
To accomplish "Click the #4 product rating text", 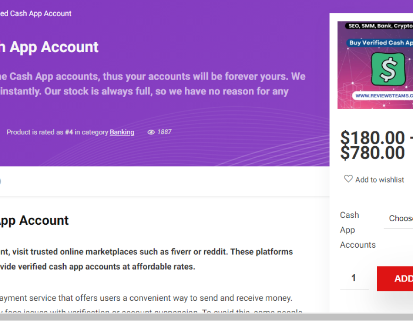I will point(69,132).
